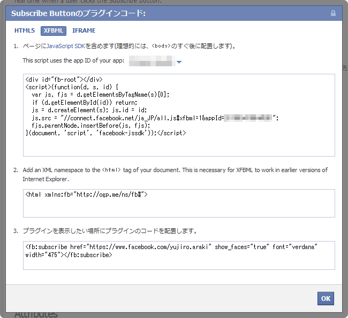Click the 'This script uses the app ID' label

tap(73, 60)
